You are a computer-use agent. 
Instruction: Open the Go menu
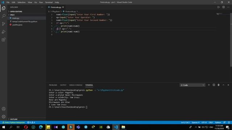click(x=36, y=3)
